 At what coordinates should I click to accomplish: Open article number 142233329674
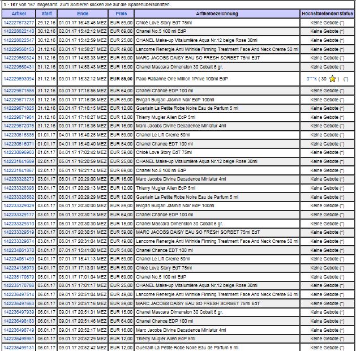[x=19, y=241]
